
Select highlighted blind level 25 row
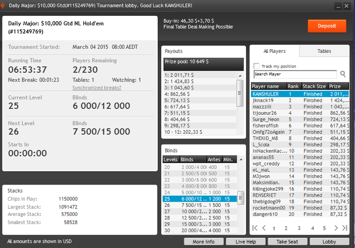click(200, 199)
